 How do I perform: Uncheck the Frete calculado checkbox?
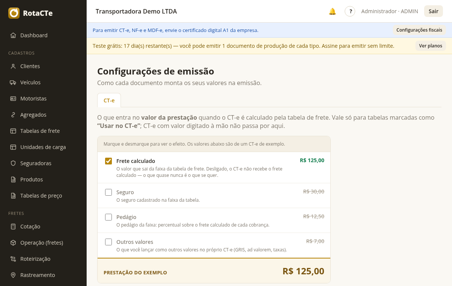(108, 161)
